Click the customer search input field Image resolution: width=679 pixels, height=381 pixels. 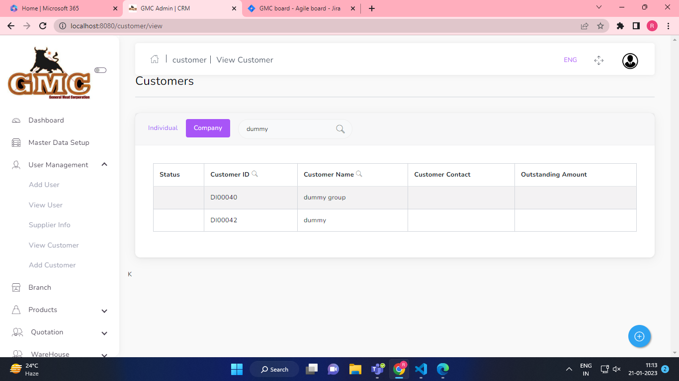click(288, 129)
